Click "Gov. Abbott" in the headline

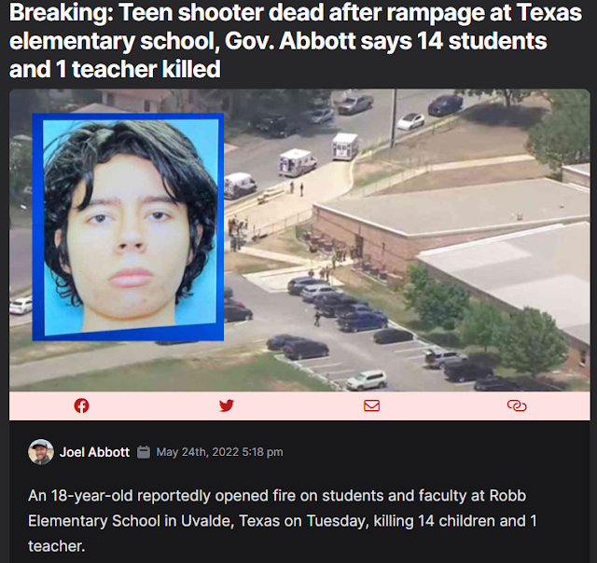tap(290, 41)
